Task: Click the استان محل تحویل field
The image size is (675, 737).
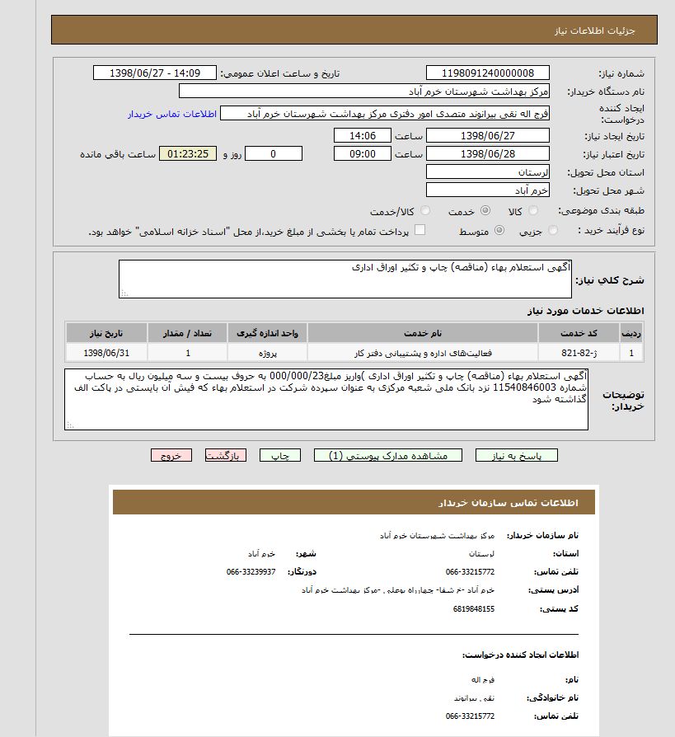Action: (x=488, y=172)
